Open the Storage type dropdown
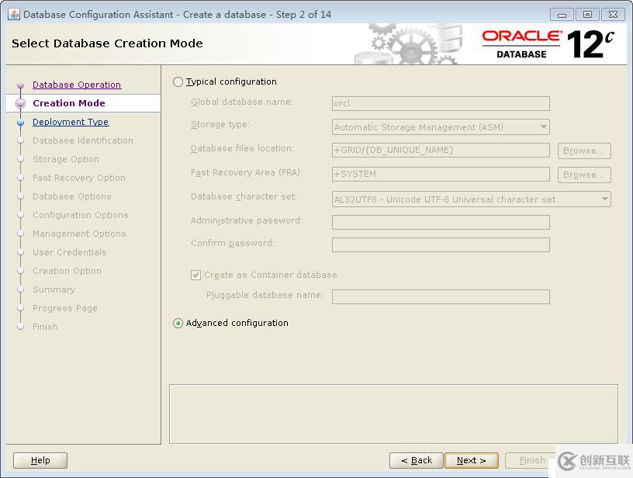This screenshot has height=478, width=633. (x=441, y=127)
